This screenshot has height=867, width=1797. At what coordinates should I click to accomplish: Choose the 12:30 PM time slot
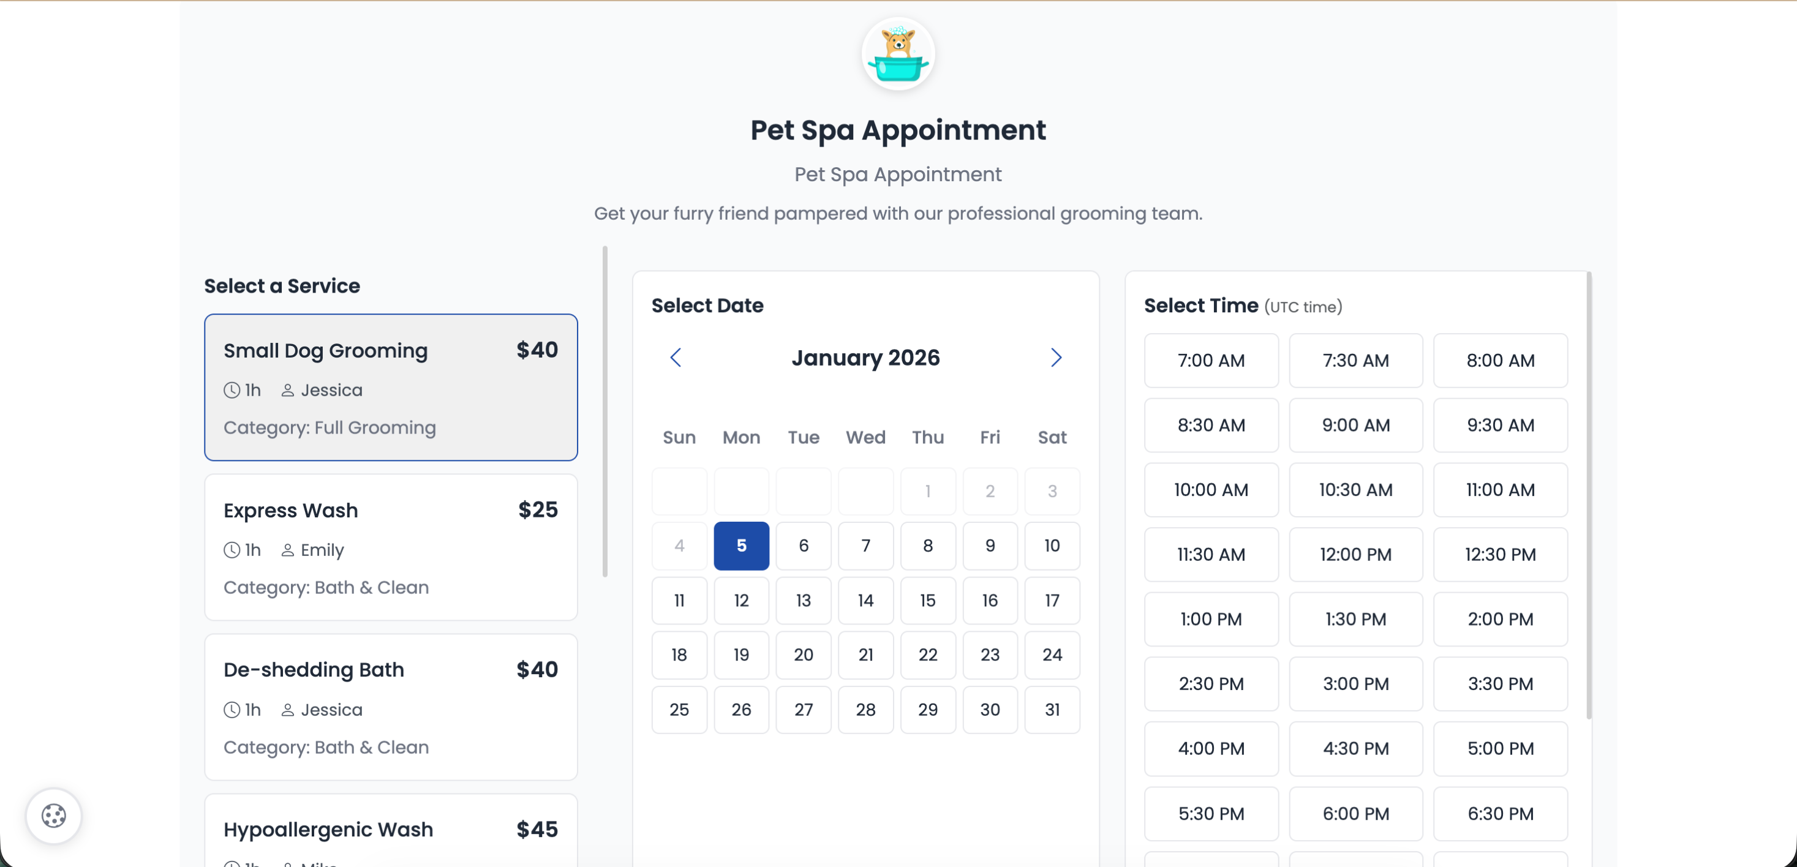coord(1501,555)
